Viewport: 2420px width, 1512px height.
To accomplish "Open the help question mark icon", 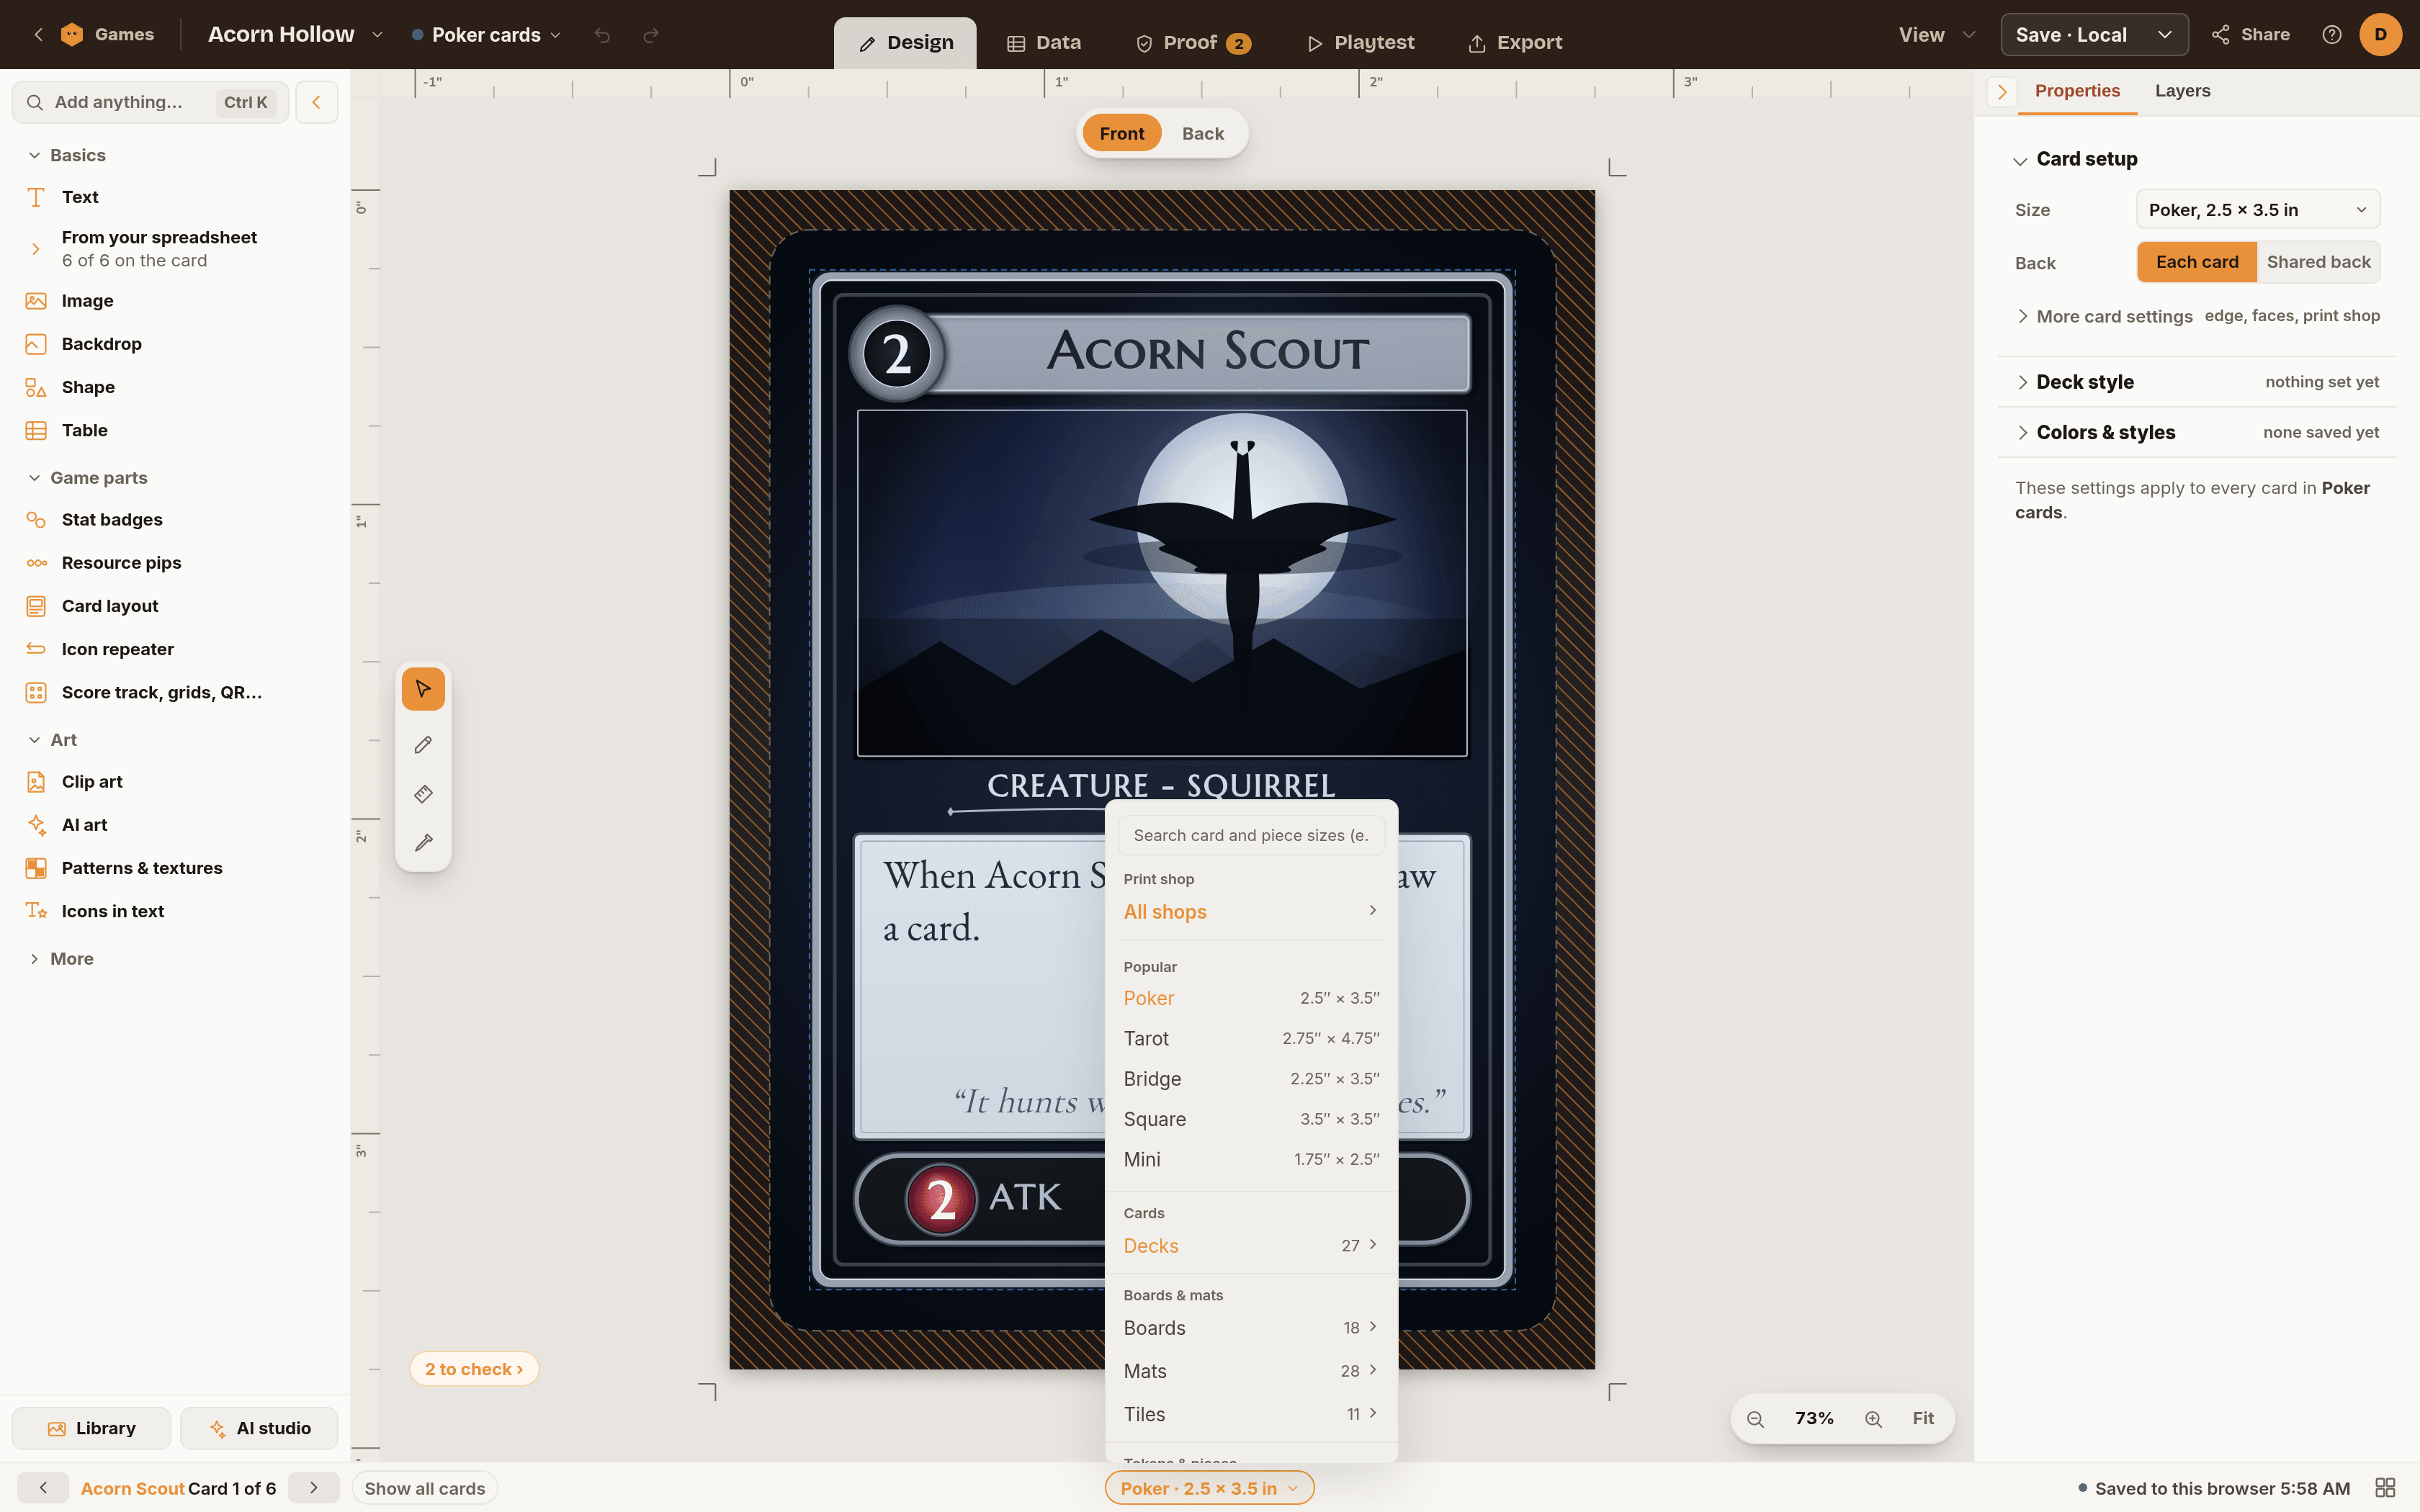I will pyautogui.click(x=2332, y=35).
